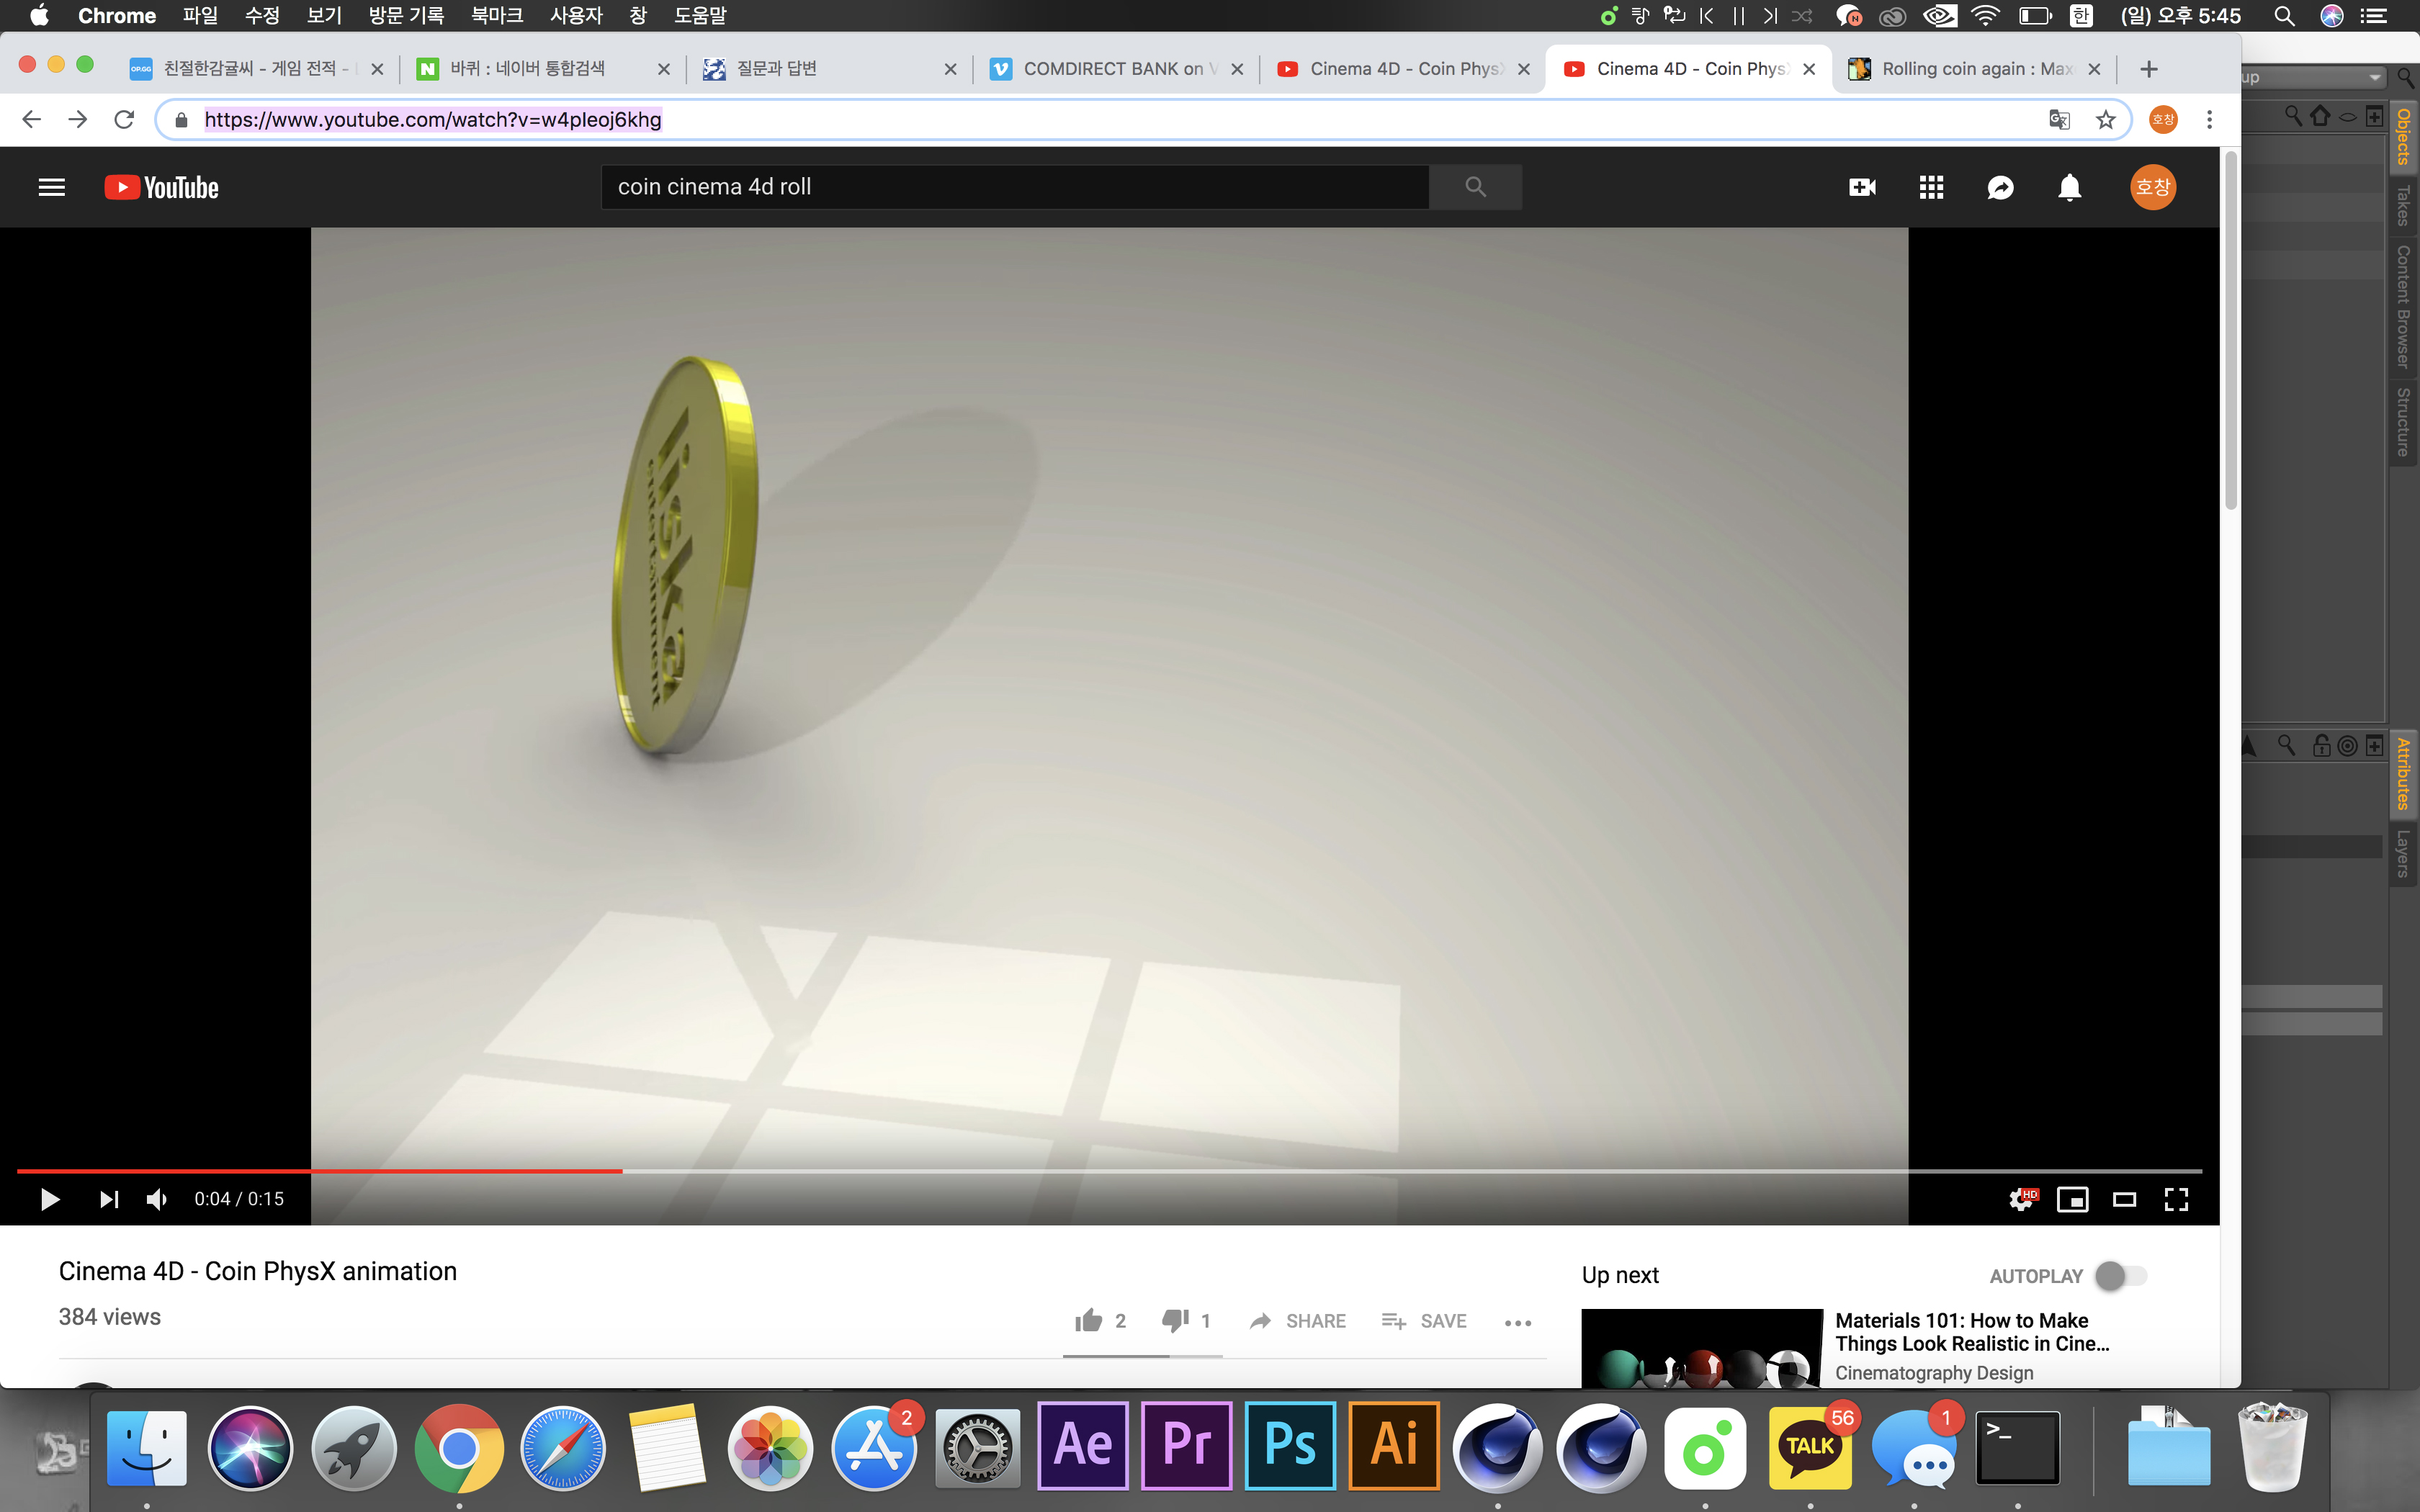Screen dimensions: 2420x1512
Task: Reload the page
Action: [124, 120]
